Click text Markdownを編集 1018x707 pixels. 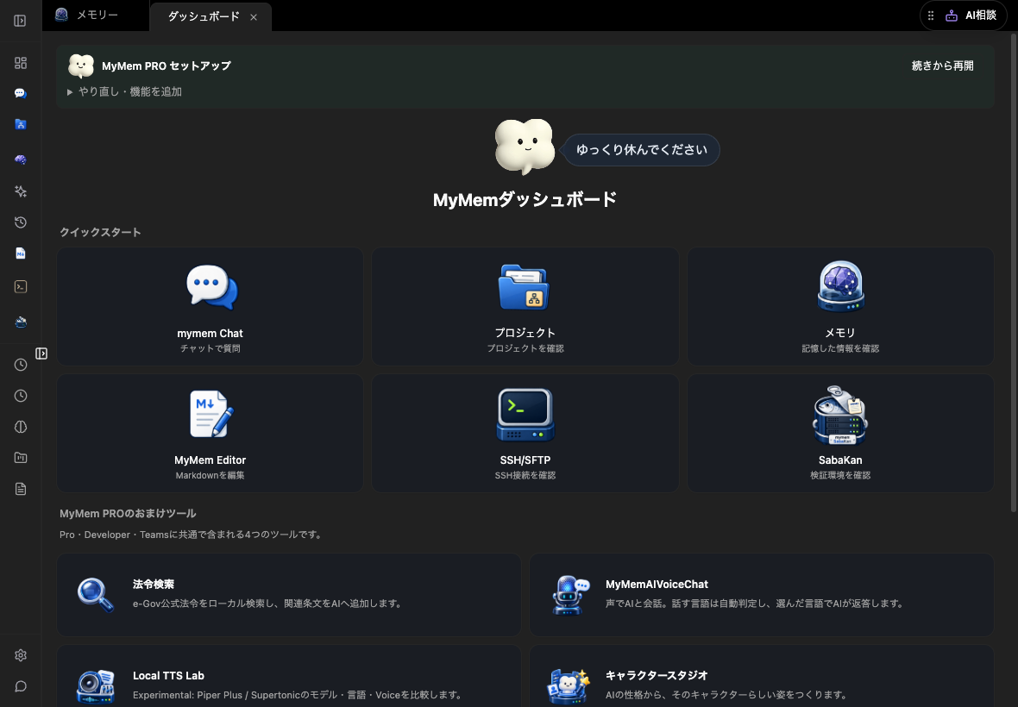point(211,475)
